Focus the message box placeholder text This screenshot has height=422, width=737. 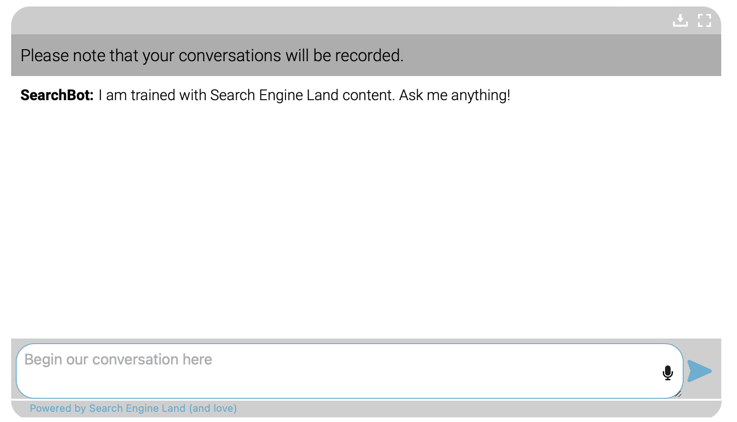(x=118, y=359)
